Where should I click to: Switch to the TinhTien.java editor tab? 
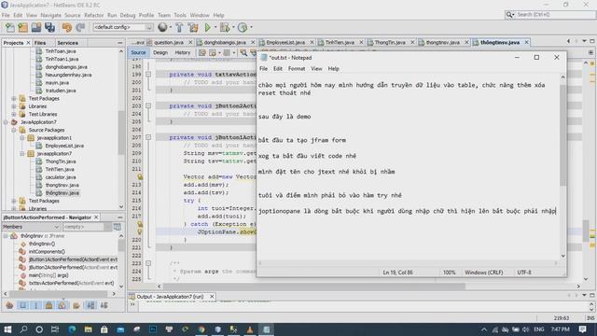coord(340,42)
